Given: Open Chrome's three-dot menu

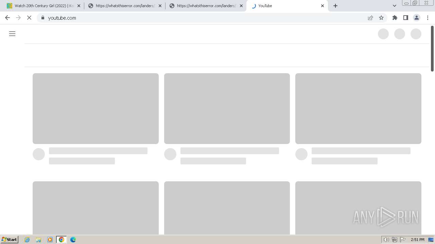Looking at the screenshot, I should coord(428,18).
